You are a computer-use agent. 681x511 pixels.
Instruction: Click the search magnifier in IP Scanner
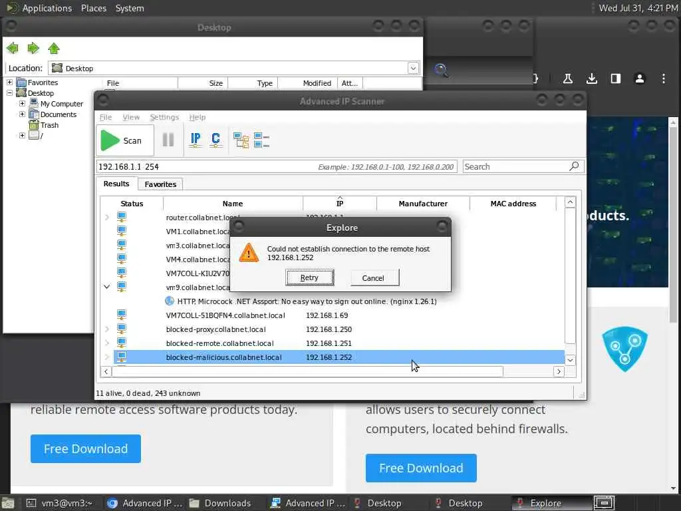[574, 166]
